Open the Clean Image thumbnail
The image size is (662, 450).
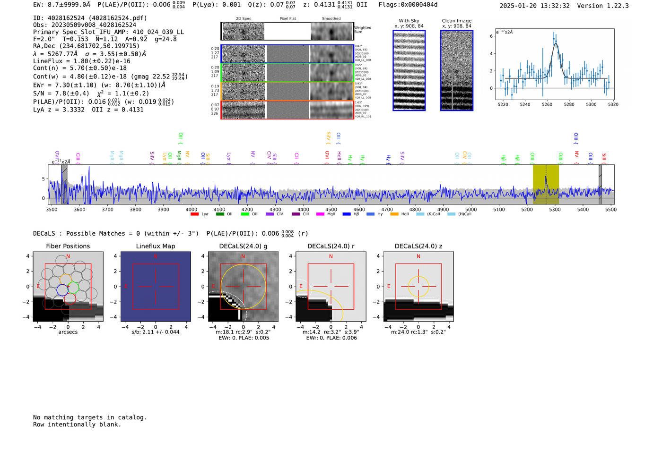click(x=457, y=70)
